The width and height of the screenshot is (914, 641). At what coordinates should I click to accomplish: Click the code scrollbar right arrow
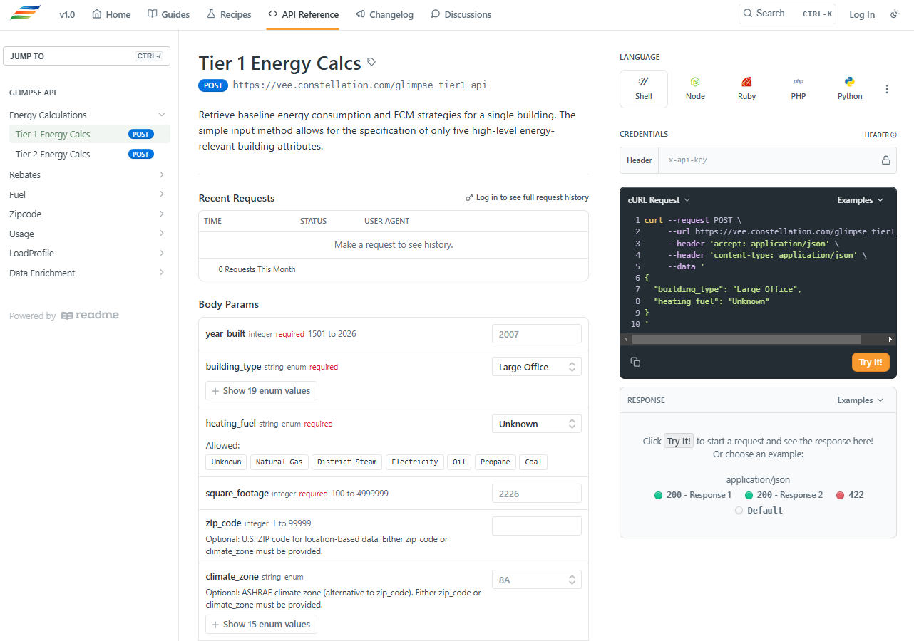click(x=890, y=340)
